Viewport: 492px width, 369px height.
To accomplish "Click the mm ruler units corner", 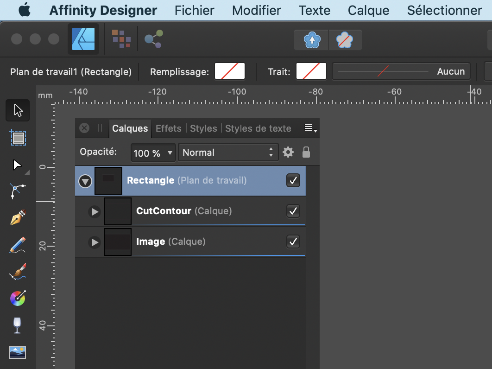I will [x=45, y=95].
